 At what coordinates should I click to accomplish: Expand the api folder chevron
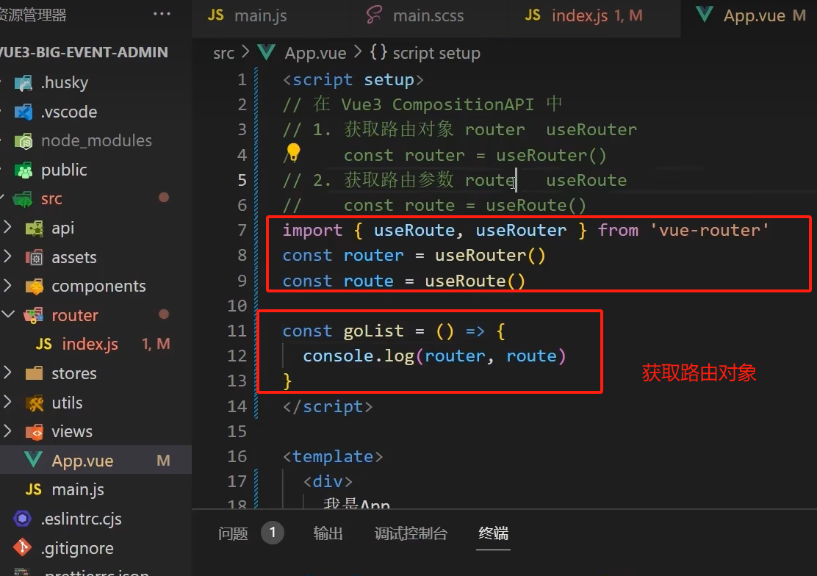pos(8,227)
